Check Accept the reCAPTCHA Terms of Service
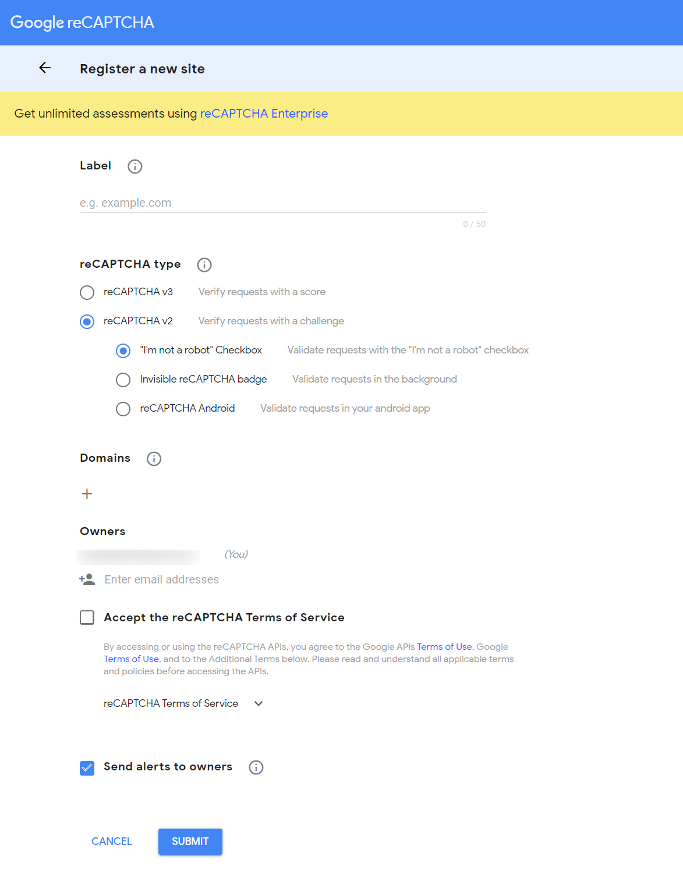The width and height of the screenshot is (683, 881). pyautogui.click(x=87, y=617)
